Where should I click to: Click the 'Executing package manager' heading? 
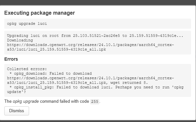40,13
